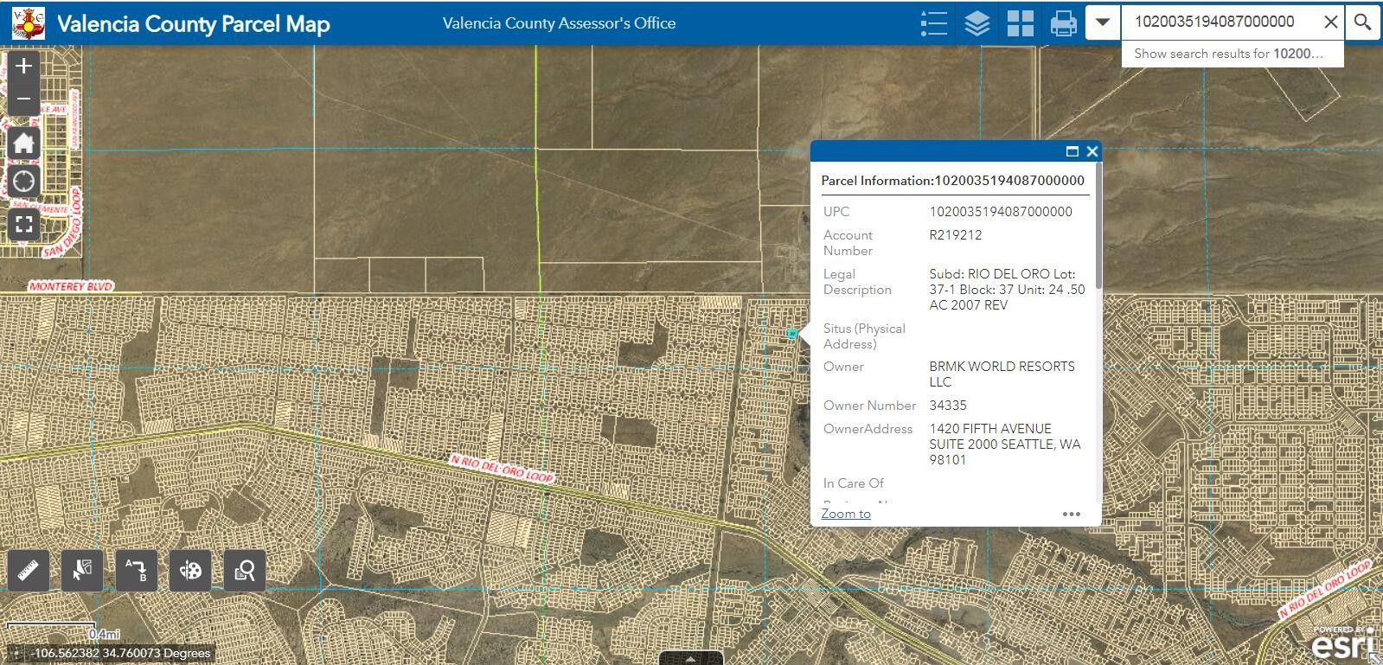Close the parcel information popup
Viewport: 1383px width, 665px height.
[1092, 151]
